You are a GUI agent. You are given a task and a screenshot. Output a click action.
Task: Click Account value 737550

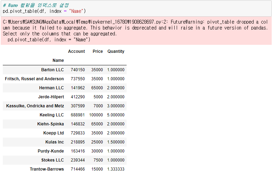coord(78,79)
